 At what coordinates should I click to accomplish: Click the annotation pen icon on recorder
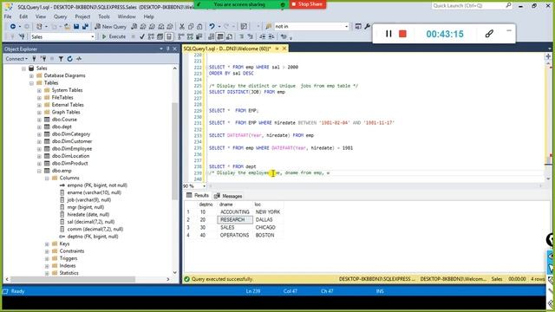point(489,34)
